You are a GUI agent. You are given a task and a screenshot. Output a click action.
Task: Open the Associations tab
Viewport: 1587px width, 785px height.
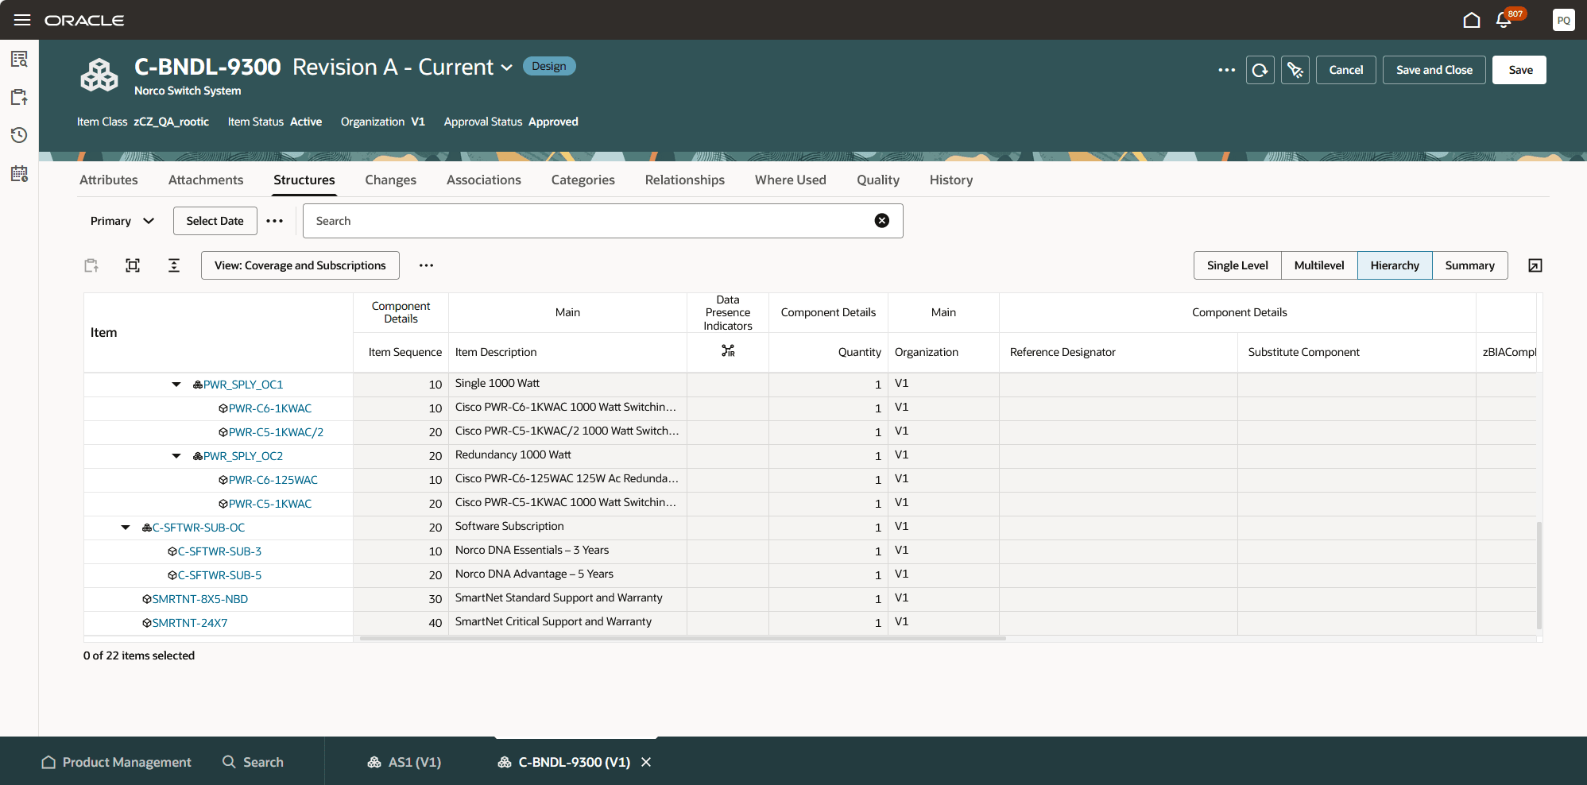[x=484, y=180]
